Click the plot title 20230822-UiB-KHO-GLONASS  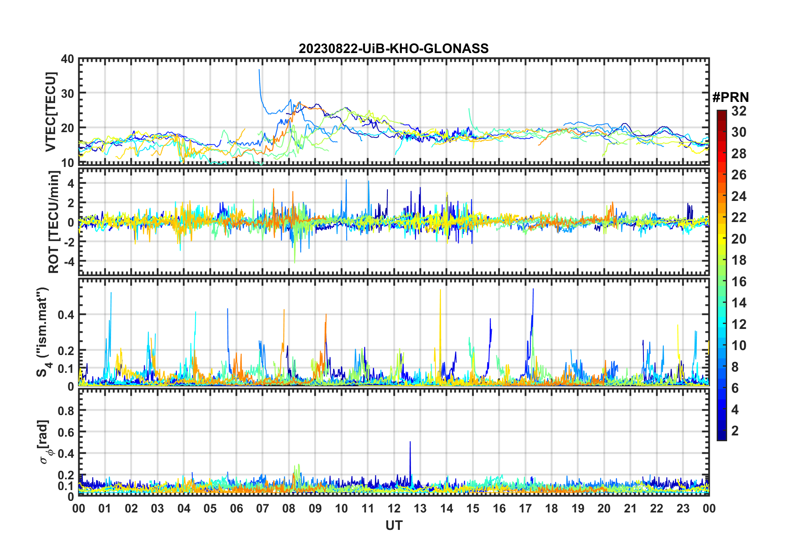394,49
